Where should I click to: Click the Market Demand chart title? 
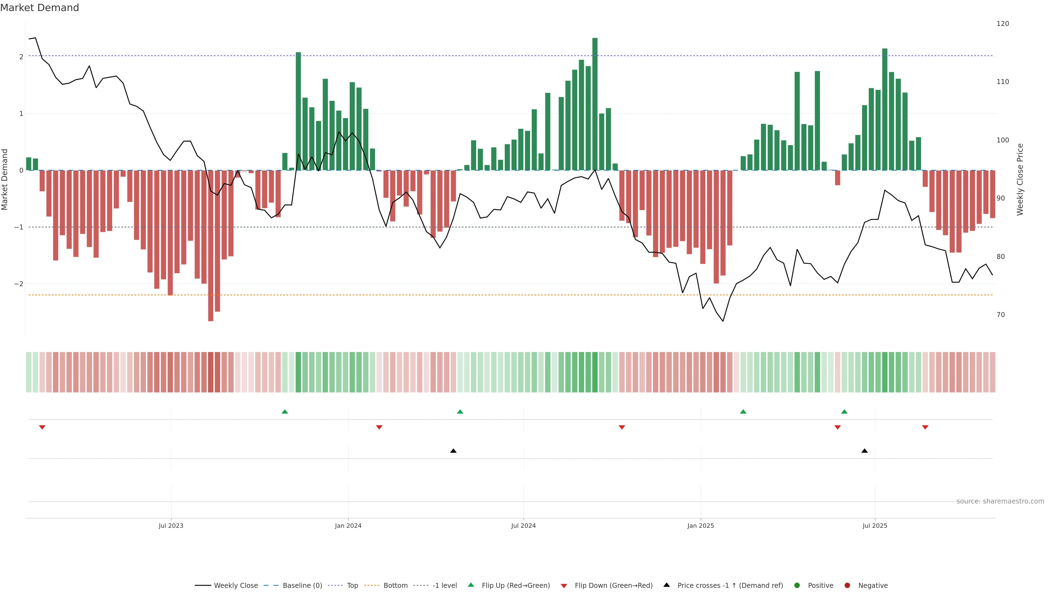39,8
